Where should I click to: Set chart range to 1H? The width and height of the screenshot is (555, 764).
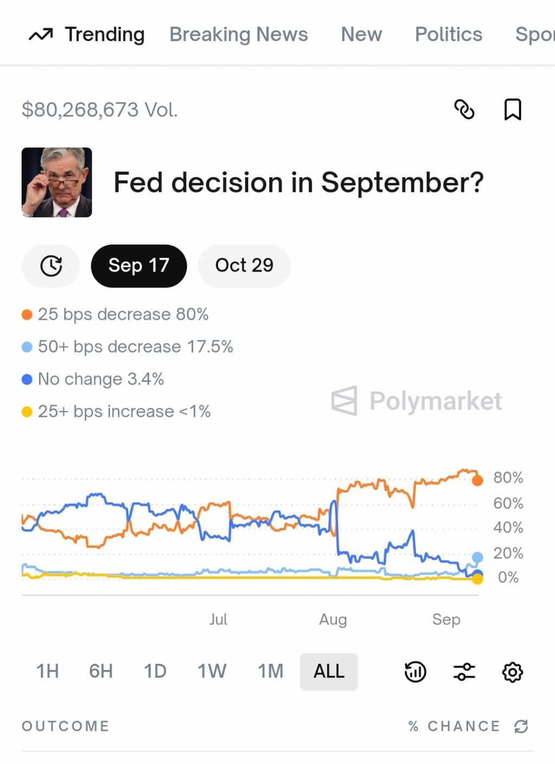coord(47,671)
